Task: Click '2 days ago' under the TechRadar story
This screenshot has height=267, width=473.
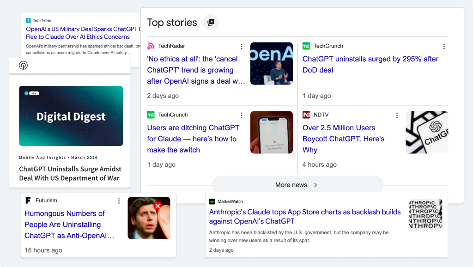Action: pyautogui.click(x=163, y=96)
